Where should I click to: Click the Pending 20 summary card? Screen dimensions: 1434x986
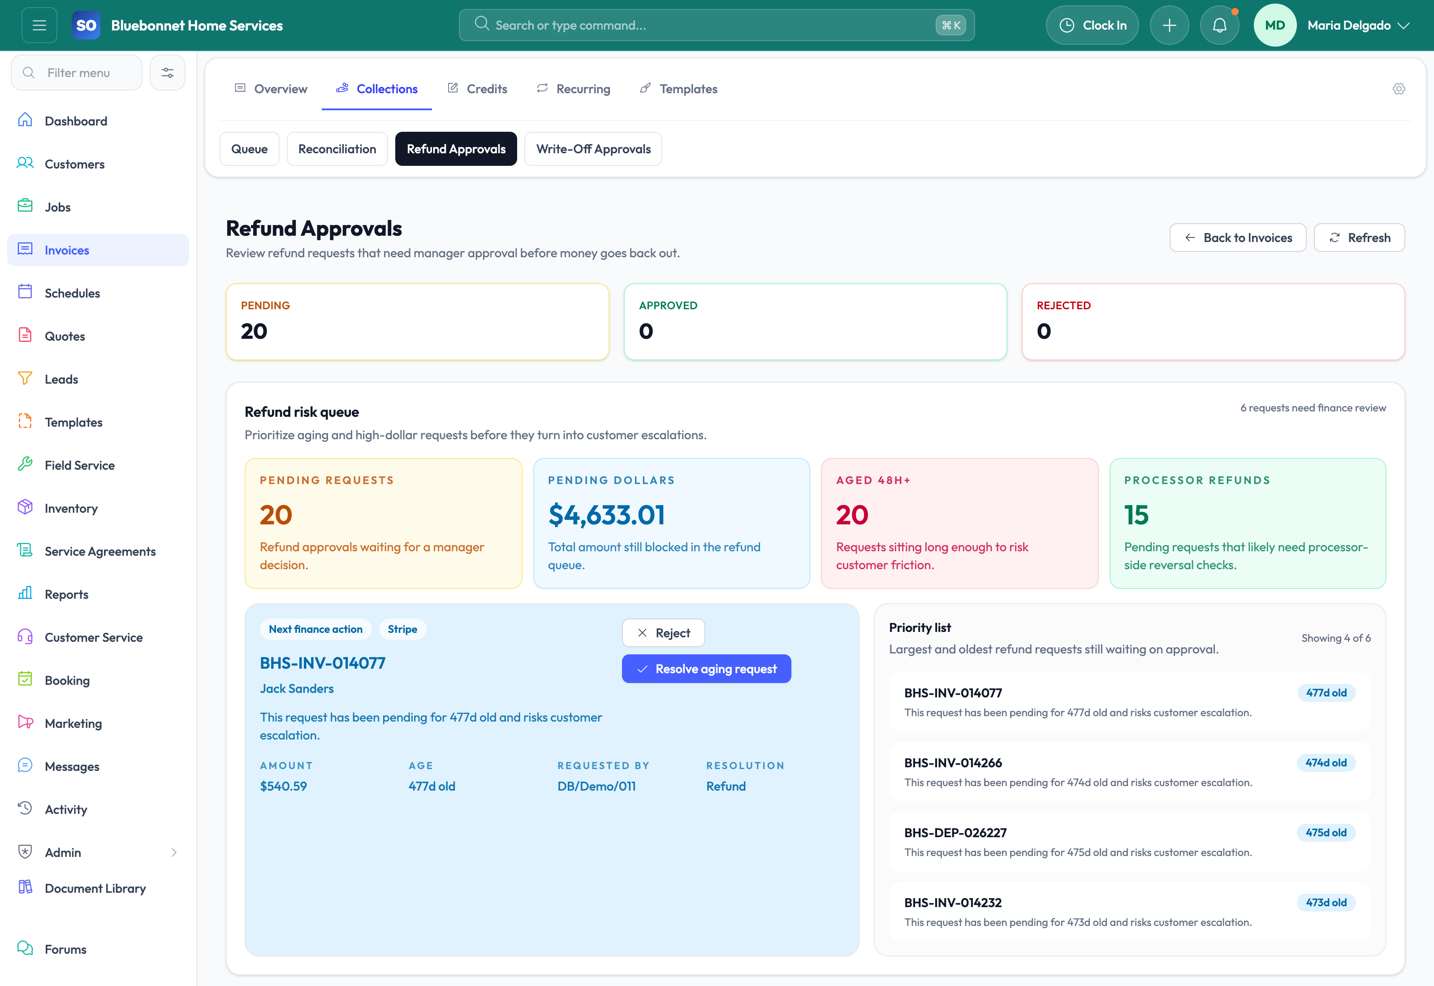pyautogui.click(x=418, y=322)
